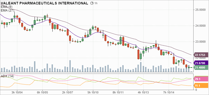Viewport: 209px width, 95px height.
Task: Select the 1h interval label
Action: [x=96, y=3]
